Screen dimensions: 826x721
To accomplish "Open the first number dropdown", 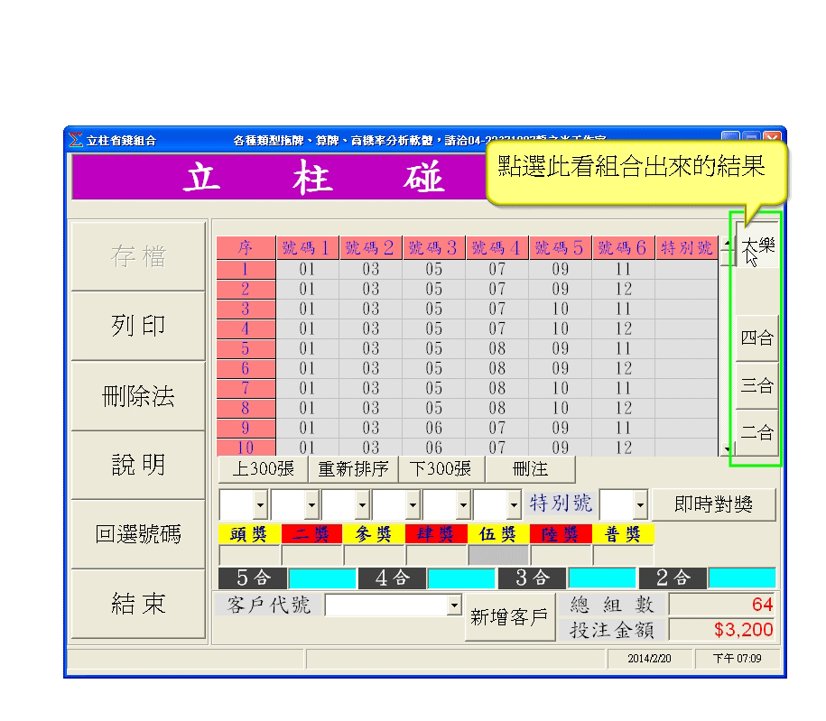I will point(260,505).
